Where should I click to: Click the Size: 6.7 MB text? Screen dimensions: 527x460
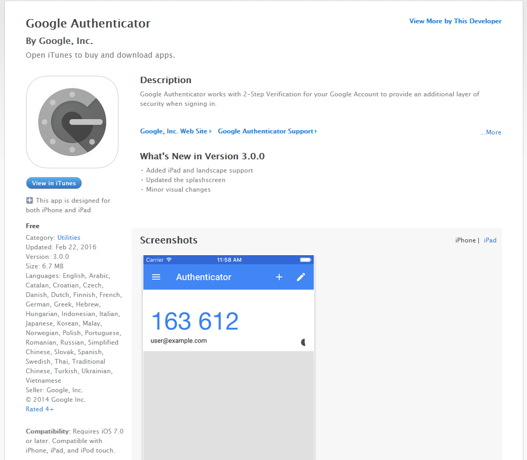pos(44,266)
